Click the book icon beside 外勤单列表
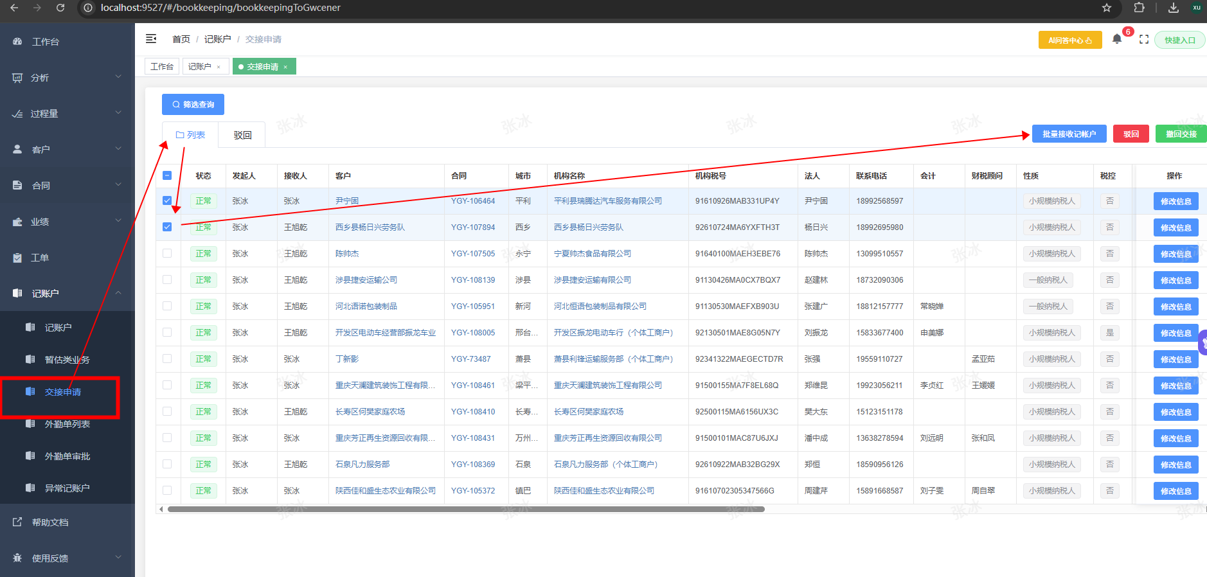 30,423
